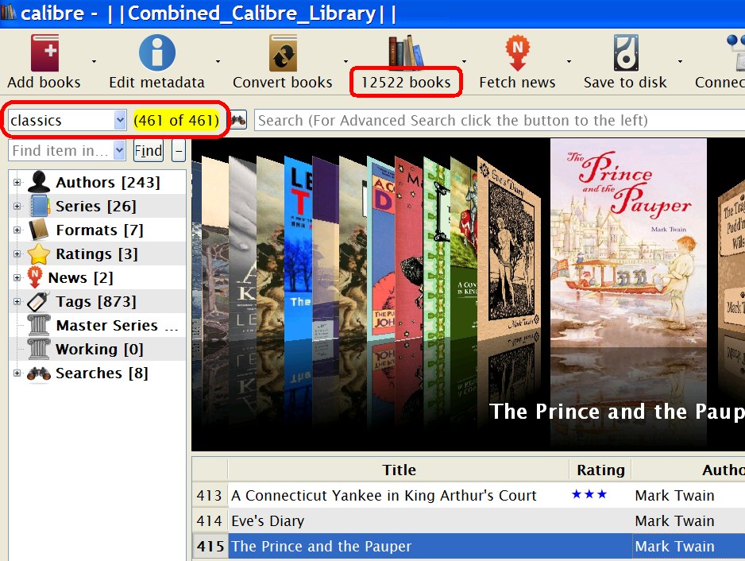Viewport: 745px width, 561px height.
Task: Click the Working column icon
Action: pos(38,349)
